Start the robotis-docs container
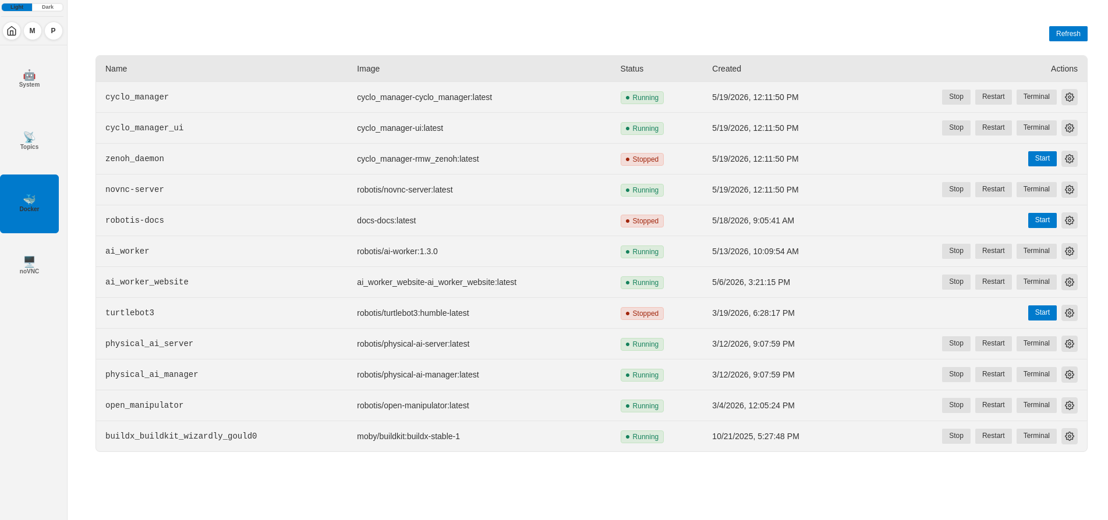 [1042, 220]
